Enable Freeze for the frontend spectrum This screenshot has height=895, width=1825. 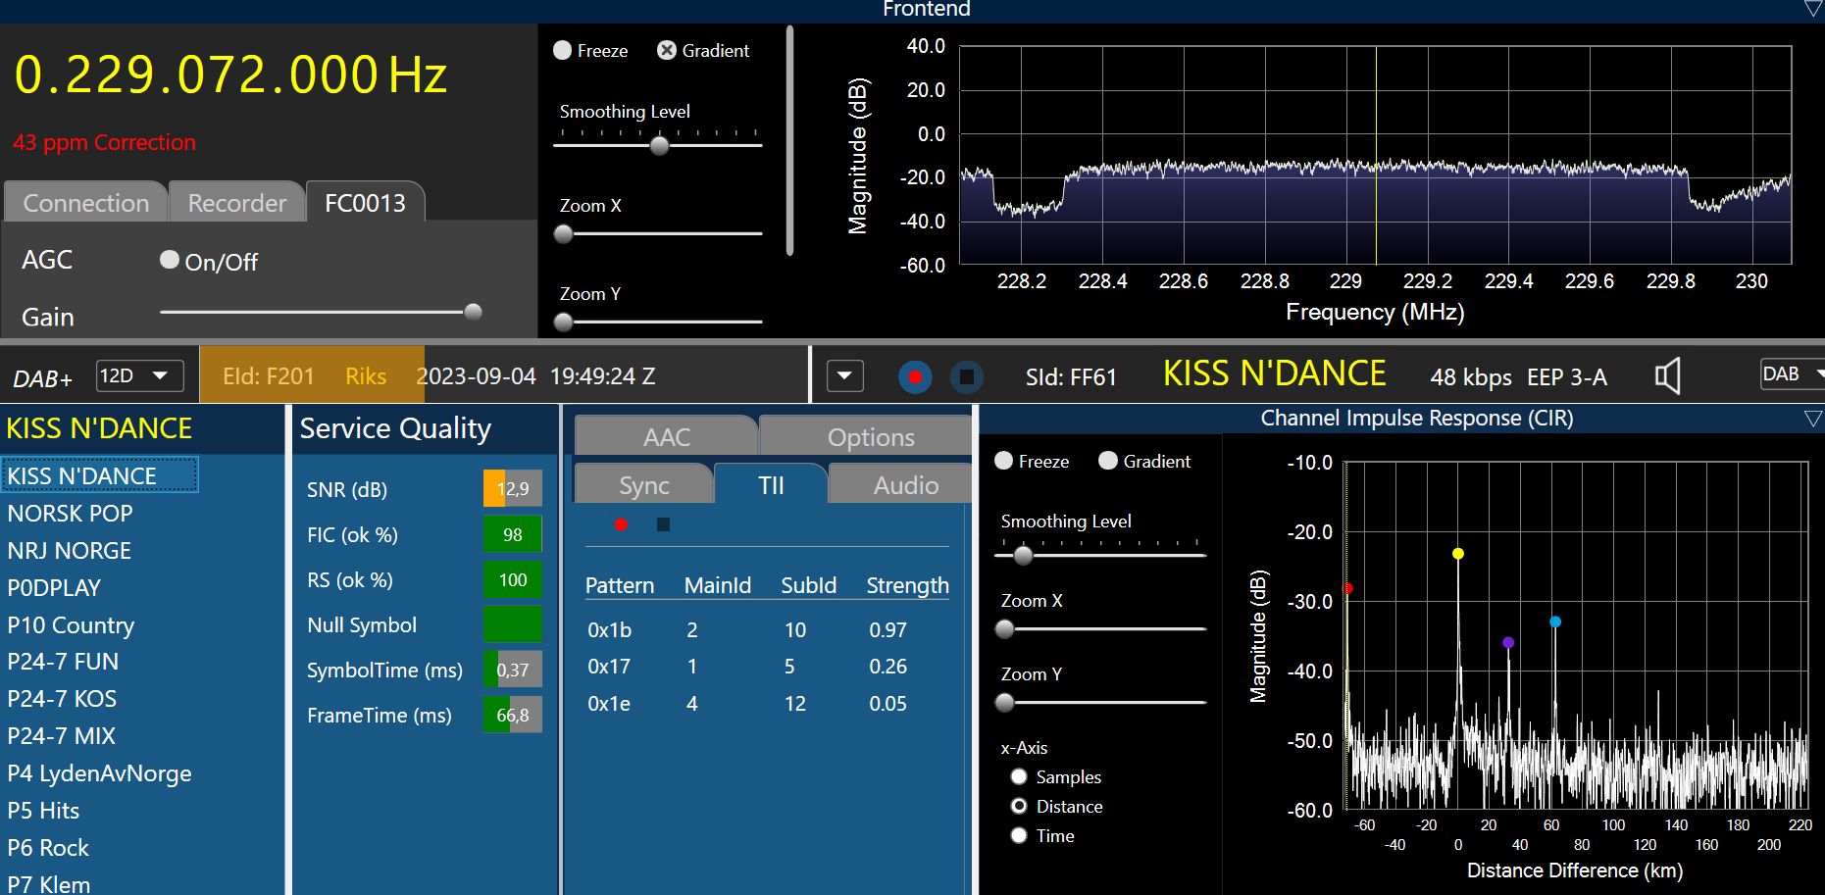563,50
